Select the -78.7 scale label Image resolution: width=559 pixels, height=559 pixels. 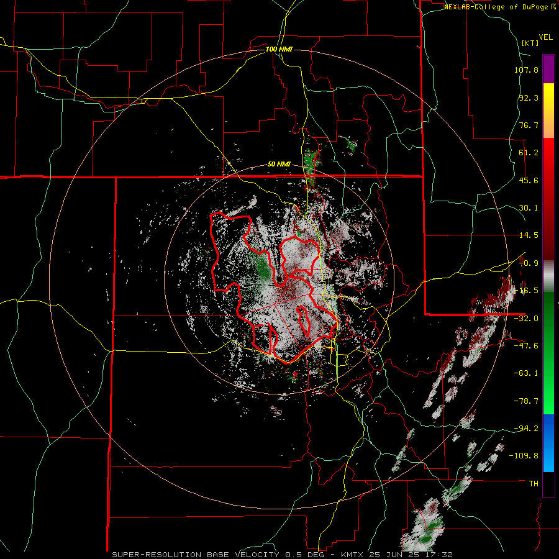[526, 401]
